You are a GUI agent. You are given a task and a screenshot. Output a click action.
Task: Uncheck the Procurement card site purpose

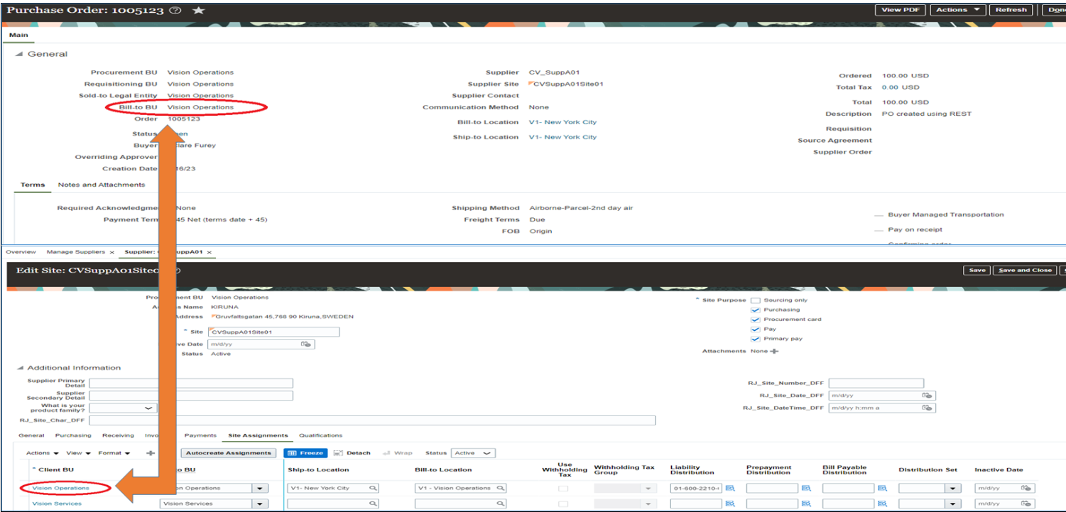tap(756, 320)
